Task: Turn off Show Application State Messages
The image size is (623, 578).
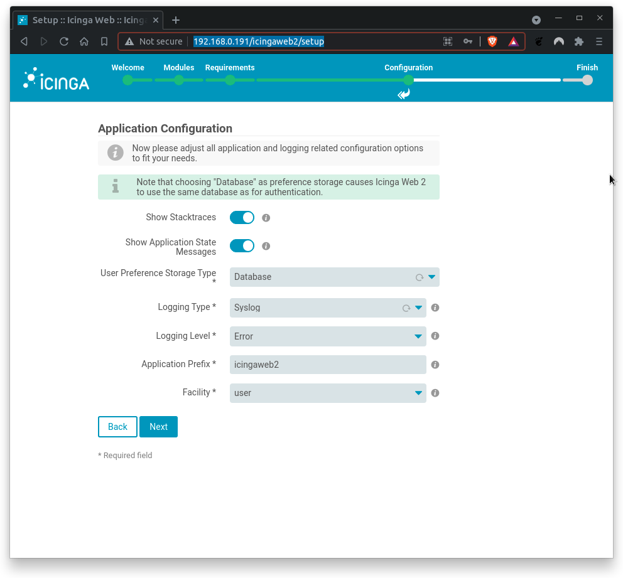Action: coord(242,245)
